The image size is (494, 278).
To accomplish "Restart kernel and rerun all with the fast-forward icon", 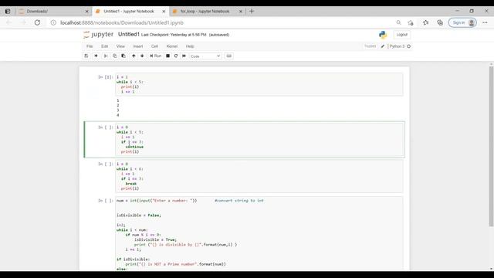I will [x=184, y=56].
